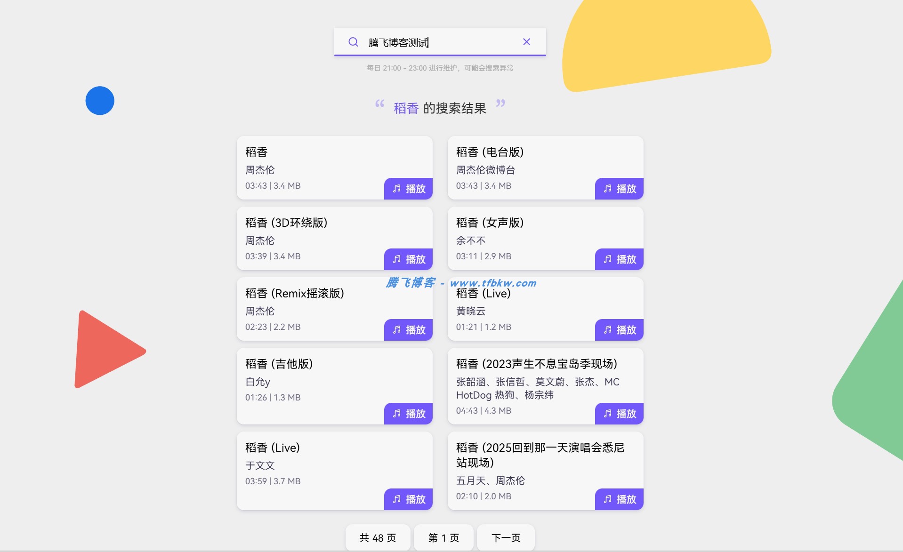This screenshot has height=552, width=903.
Task: Click the 第 1 页 page indicator
Action: tap(443, 537)
